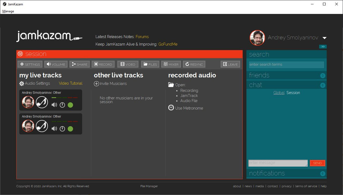Open an Audio File from recorded audio
Screen dimensions: 343x195
(x=189, y=101)
